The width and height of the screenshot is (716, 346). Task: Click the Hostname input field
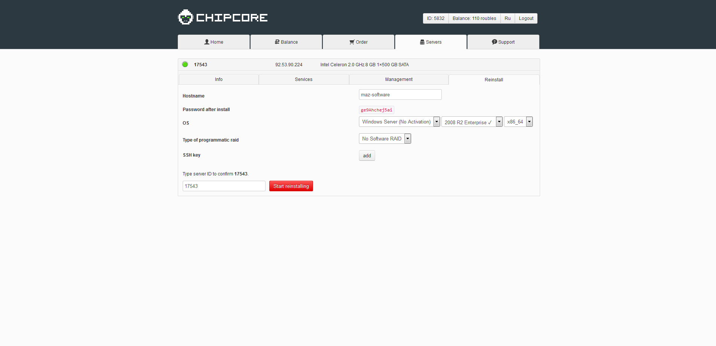coord(400,95)
